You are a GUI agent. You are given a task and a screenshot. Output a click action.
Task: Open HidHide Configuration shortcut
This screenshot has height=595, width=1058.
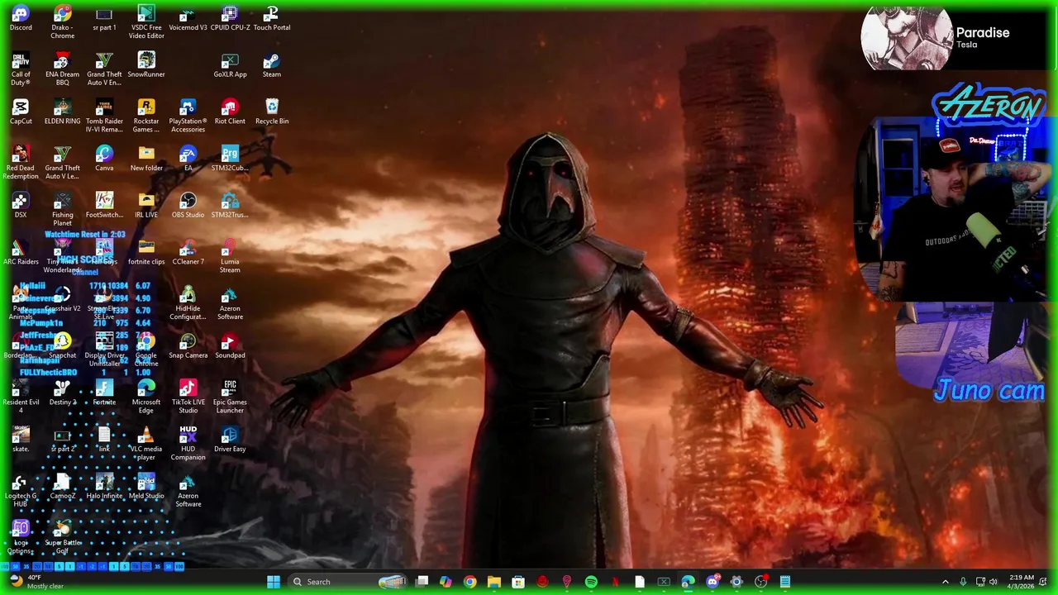pyautogui.click(x=188, y=304)
